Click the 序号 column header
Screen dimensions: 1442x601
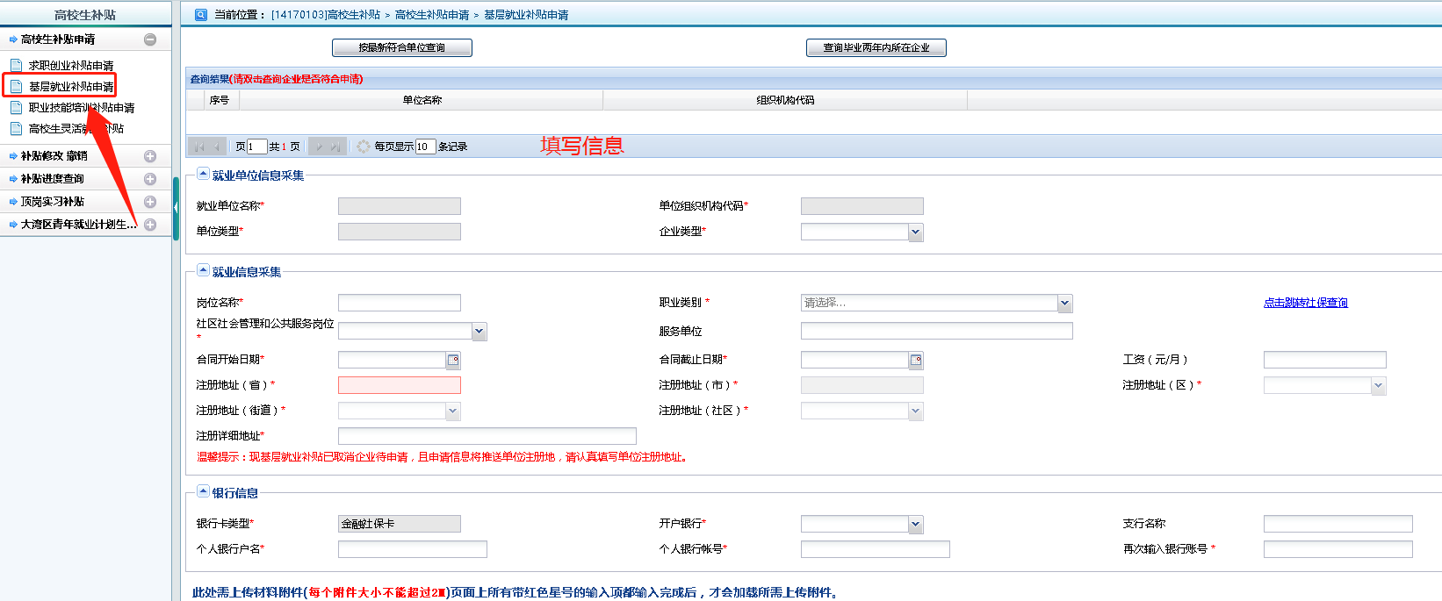[x=220, y=100]
